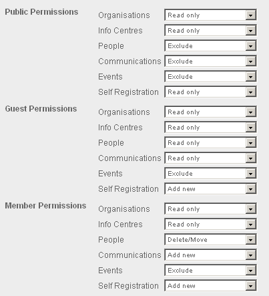Image resolution: width=269 pixels, height=296 pixels.
Task: Open Public Permissions Info Centres dropdown
Action: click(210, 31)
